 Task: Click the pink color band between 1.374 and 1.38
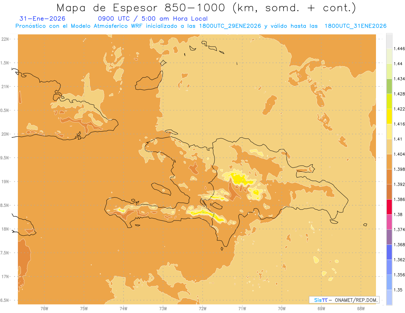point(389,222)
